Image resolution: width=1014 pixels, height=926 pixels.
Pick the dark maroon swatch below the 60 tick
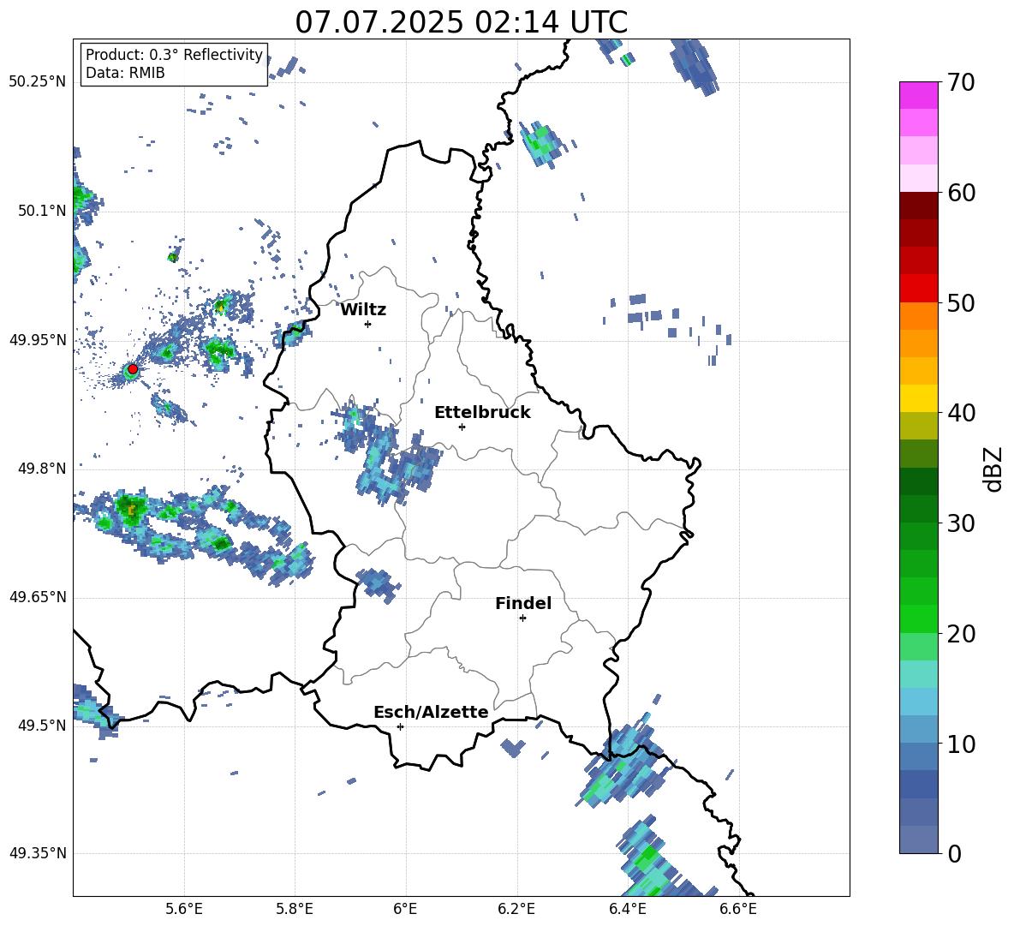pos(919,206)
